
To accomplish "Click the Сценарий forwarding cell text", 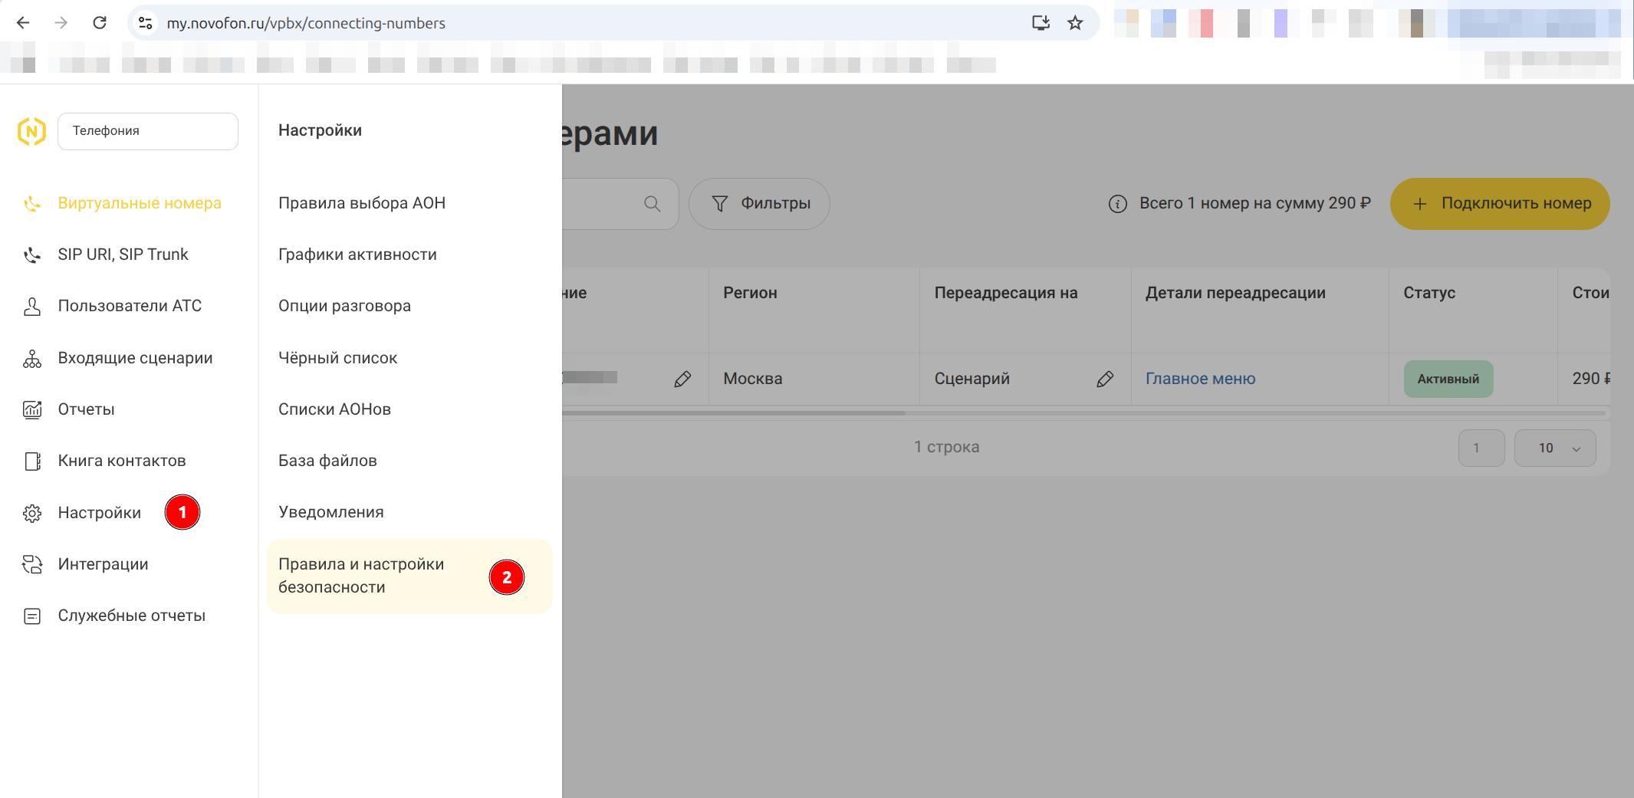I will click(972, 379).
